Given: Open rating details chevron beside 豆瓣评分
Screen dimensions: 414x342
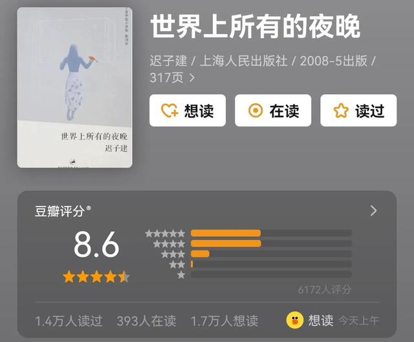Looking at the screenshot, I should point(374,211).
